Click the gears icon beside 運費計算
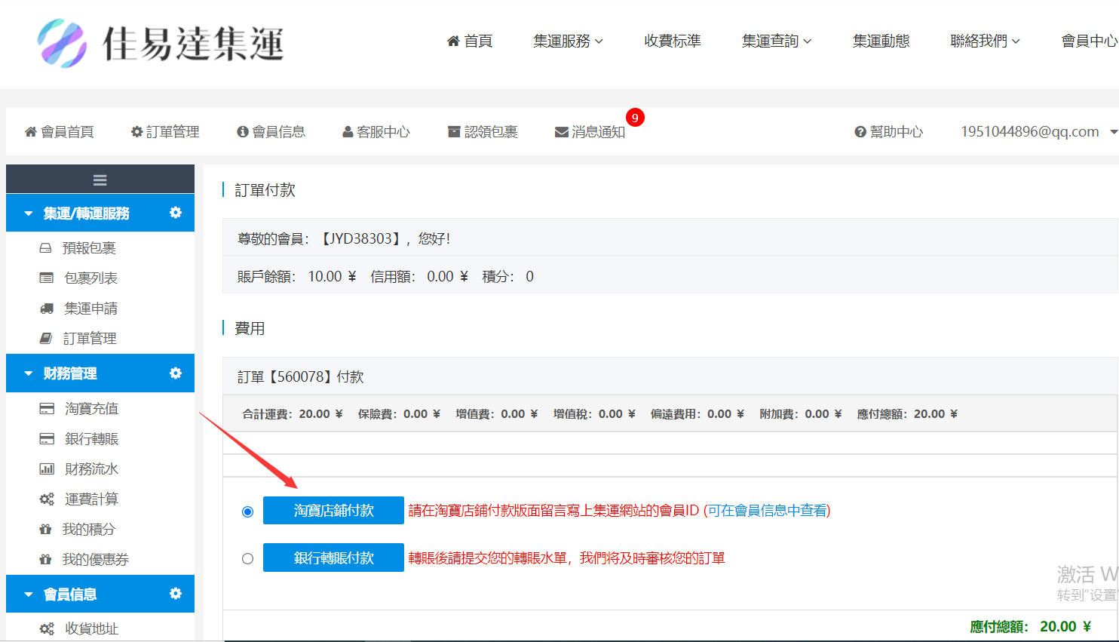The width and height of the screenshot is (1119, 642). [47, 499]
